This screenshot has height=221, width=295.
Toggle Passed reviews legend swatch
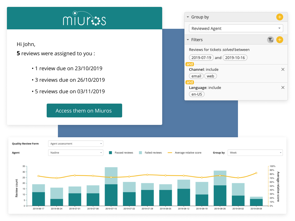pyautogui.click(x=110, y=153)
